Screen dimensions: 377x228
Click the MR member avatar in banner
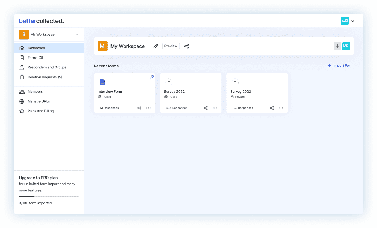click(346, 46)
